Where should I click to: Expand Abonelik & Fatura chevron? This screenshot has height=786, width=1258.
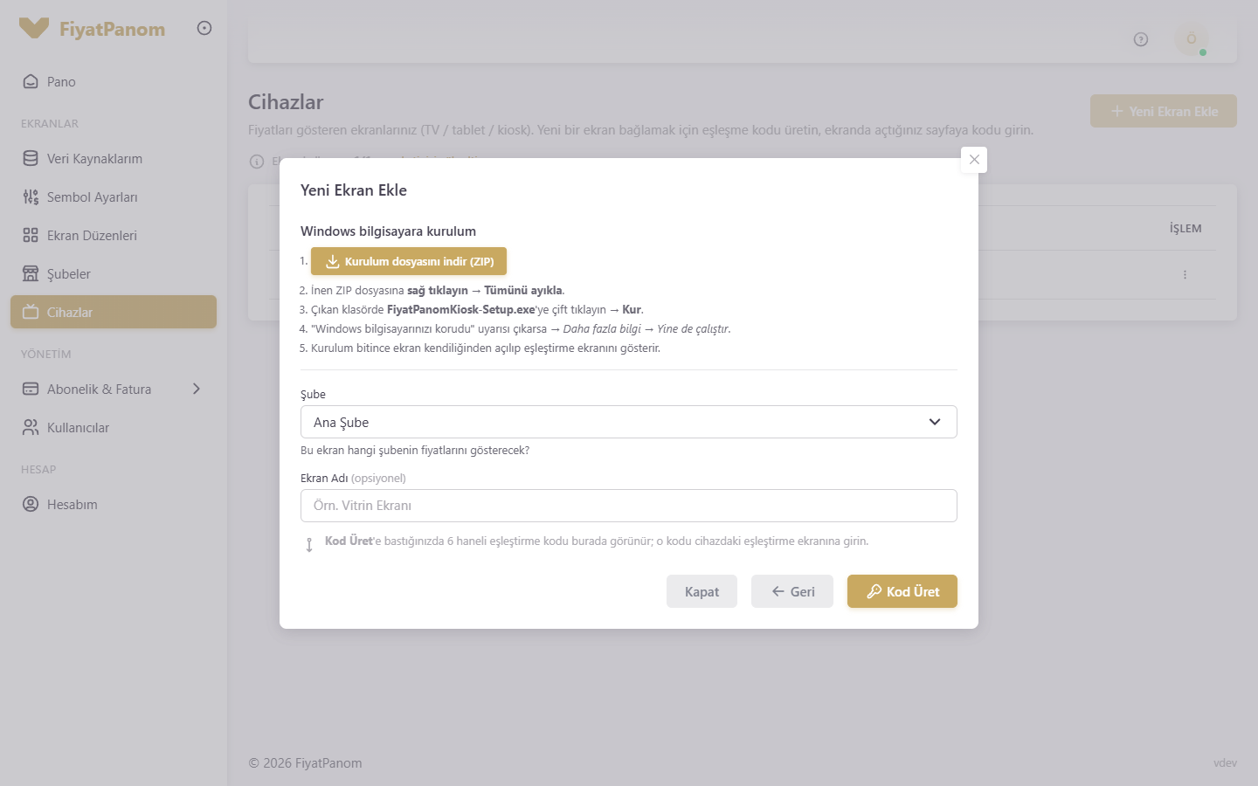pos(197,389)
